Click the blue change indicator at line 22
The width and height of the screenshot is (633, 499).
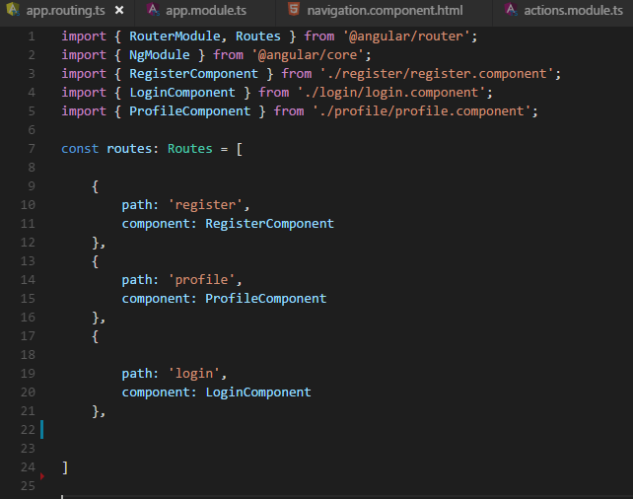click(43, 429)
